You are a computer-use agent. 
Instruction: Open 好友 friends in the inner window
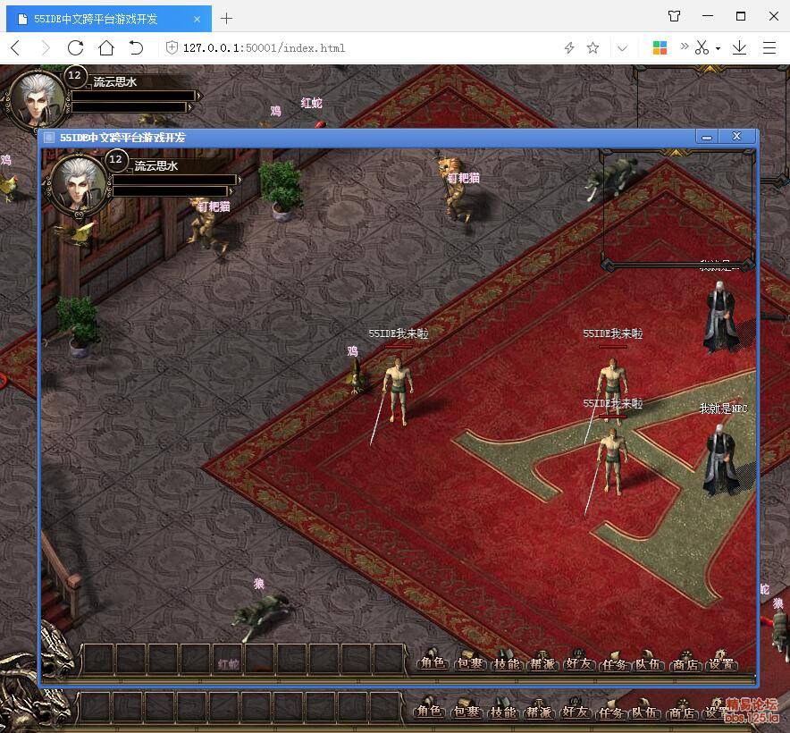pyautogui.click(x=578, y=663)
